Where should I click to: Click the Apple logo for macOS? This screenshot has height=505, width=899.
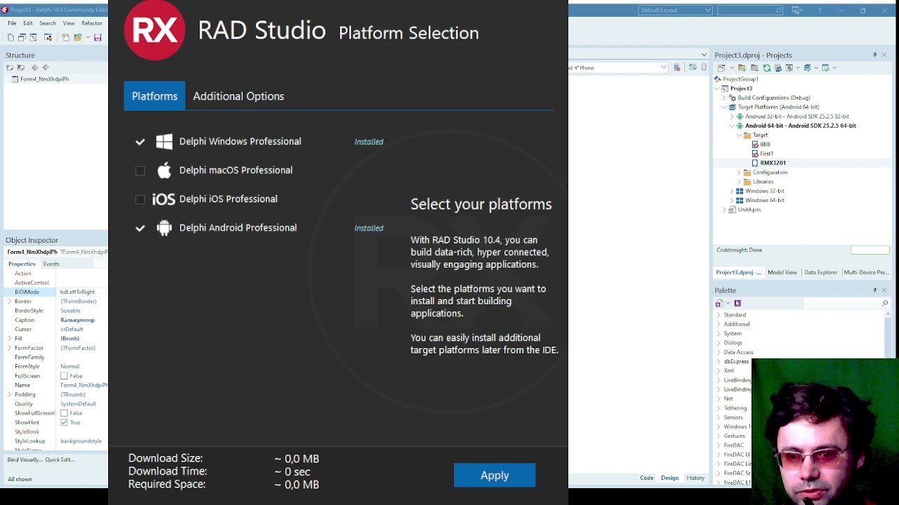pyautogui.click(x=164, y=170)
